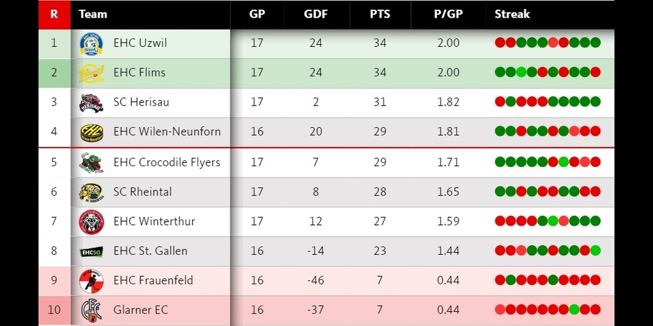
Task: Open the SC Herisau logo
Action: point(91,102)
